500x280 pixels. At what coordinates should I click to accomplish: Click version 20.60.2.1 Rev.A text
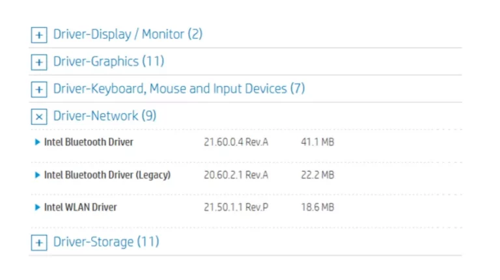(x=236, y=175)
